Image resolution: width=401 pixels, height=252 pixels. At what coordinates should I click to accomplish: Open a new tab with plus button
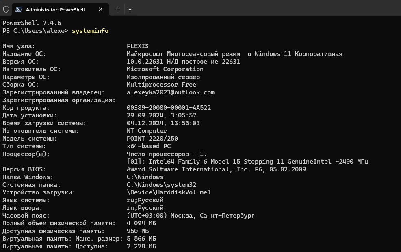point(118,9)
